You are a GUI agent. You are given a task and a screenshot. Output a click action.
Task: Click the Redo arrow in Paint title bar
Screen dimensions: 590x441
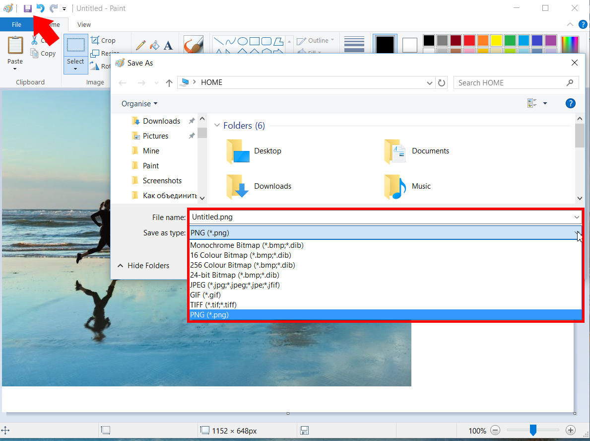click(54, 8)
